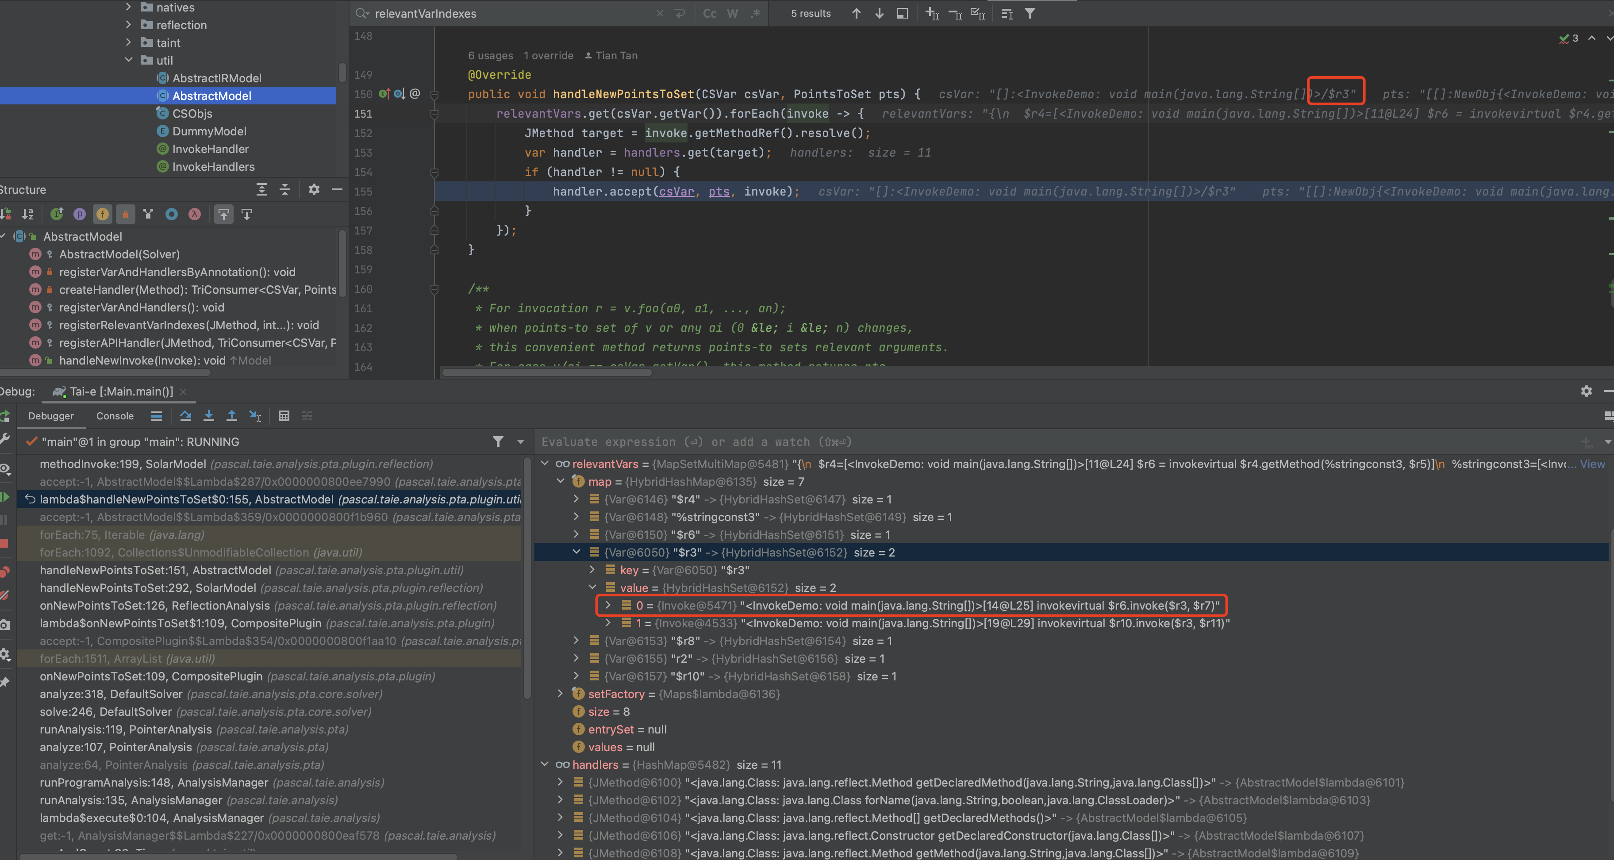The image size is (1614, 860).
Task: Click Step Over in debugger toolbar
Action: pos(185,416)
